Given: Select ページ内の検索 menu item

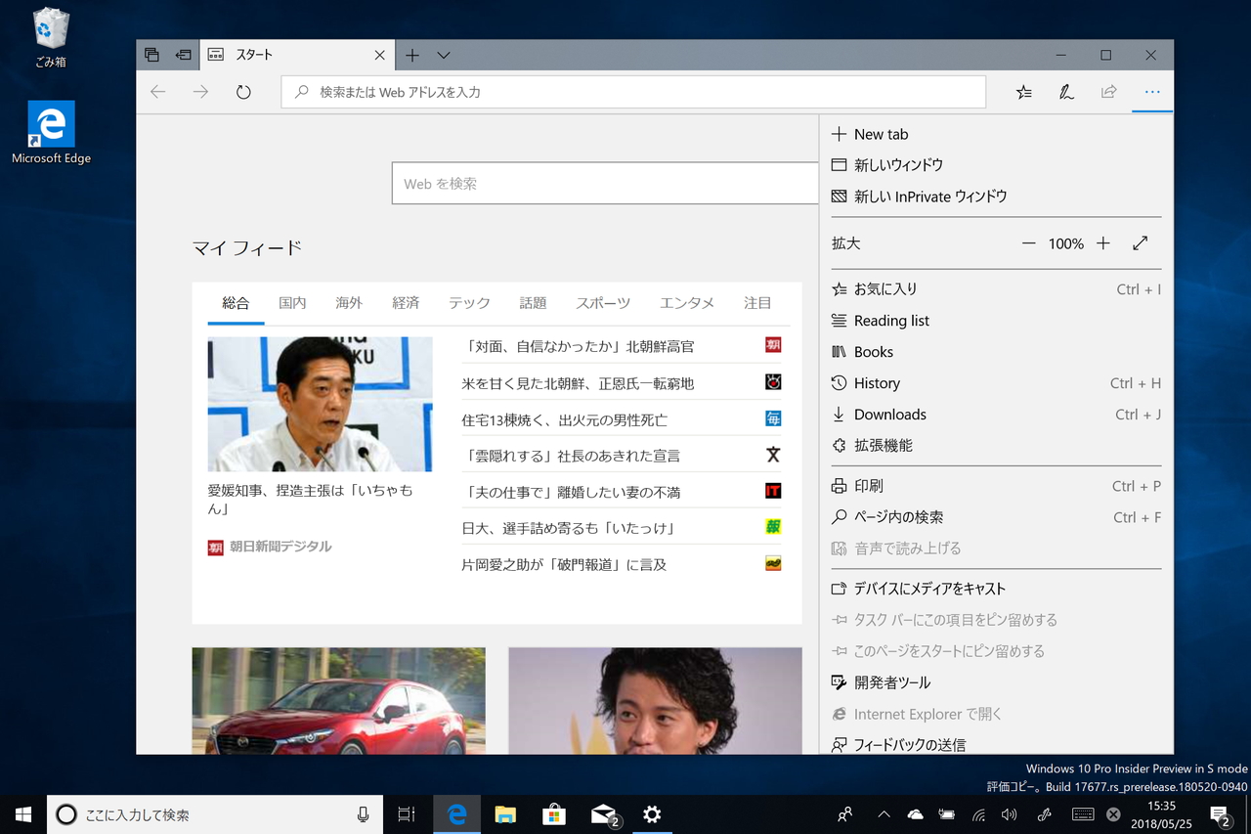Looking at the screenshot, I should pyautogui.click(x=996, y=517).
